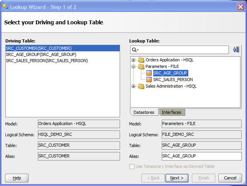Select SRC_AGE_GROUP(SRC_AGE_GROUP) in Driving Table list

click(x=63, y=54)
